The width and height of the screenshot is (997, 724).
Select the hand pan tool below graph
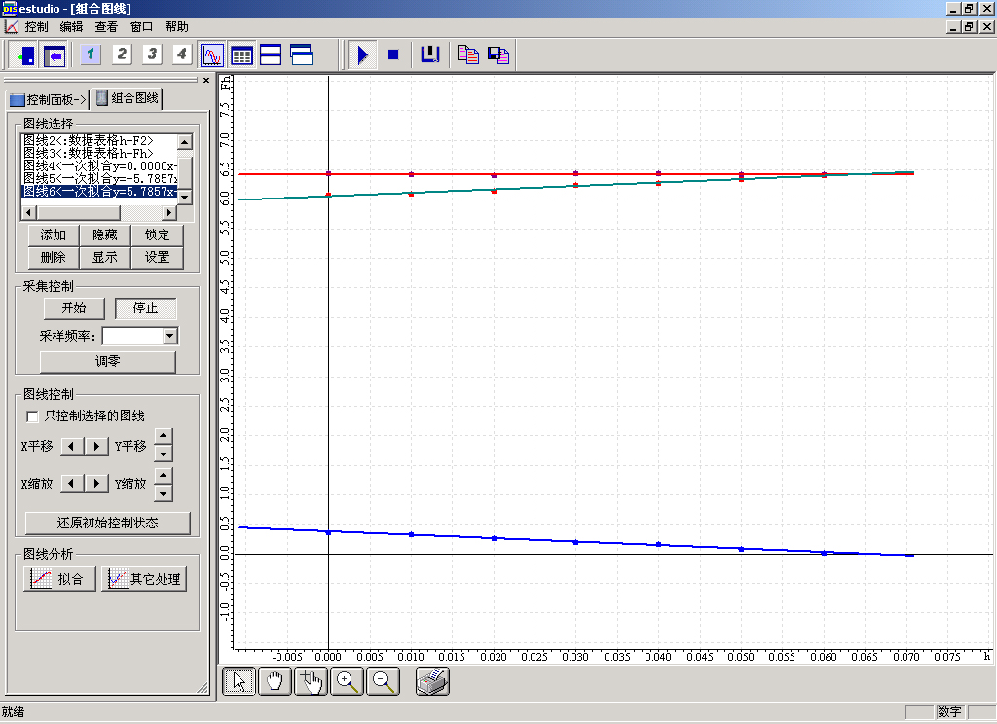[x=276, y=682]
